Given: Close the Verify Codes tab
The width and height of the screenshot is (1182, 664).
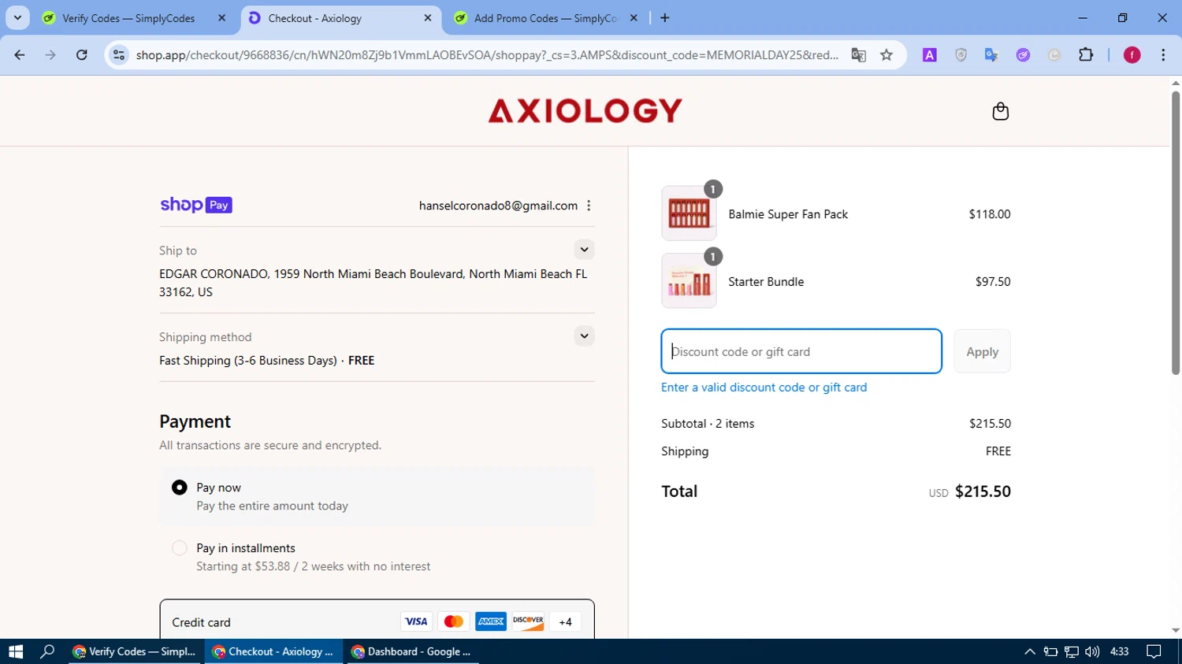Looking at the screenshot, I should click(x=221, y=17).
